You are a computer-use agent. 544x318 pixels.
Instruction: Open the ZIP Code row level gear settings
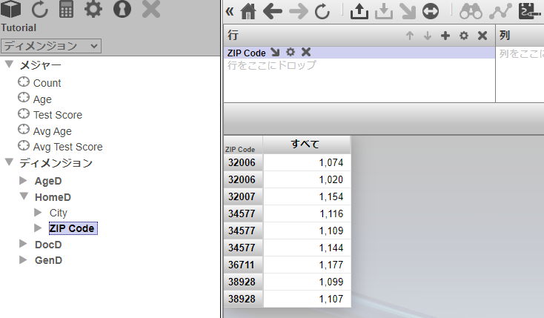[x=291, y=53]
